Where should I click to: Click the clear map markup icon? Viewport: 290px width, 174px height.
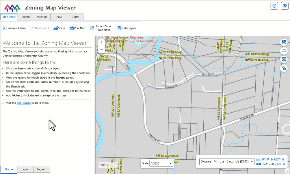pos(284,59)
